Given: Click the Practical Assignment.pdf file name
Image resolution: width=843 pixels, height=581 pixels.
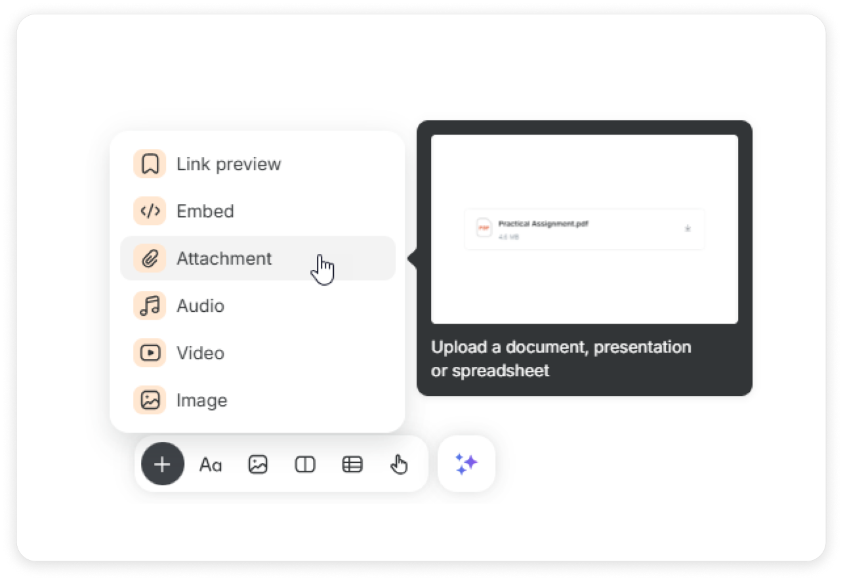Looking at the screenshot, I should click(x=543, y=224).
